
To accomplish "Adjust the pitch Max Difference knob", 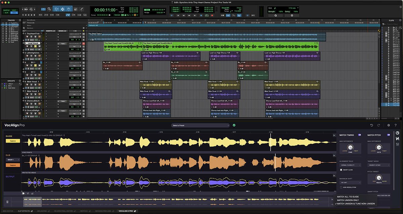I will pyautogui.click(x=379, y=147).
